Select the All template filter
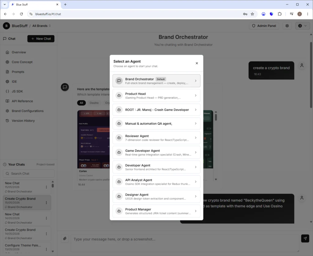This screenshot has height=256, width=313. [81, 103]
